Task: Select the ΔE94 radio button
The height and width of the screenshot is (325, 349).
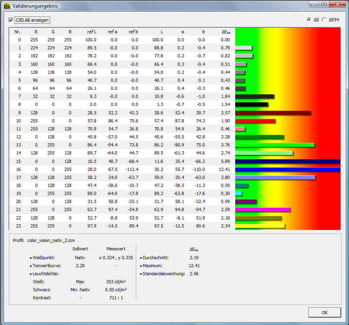Action: tap(324, 20)
